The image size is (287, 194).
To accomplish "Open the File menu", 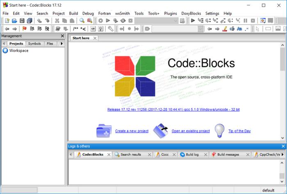I will pyautogui.click(x=5, y=14).
